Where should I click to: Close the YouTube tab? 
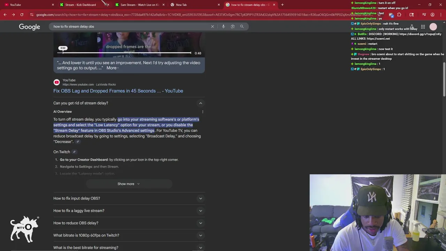53,5
